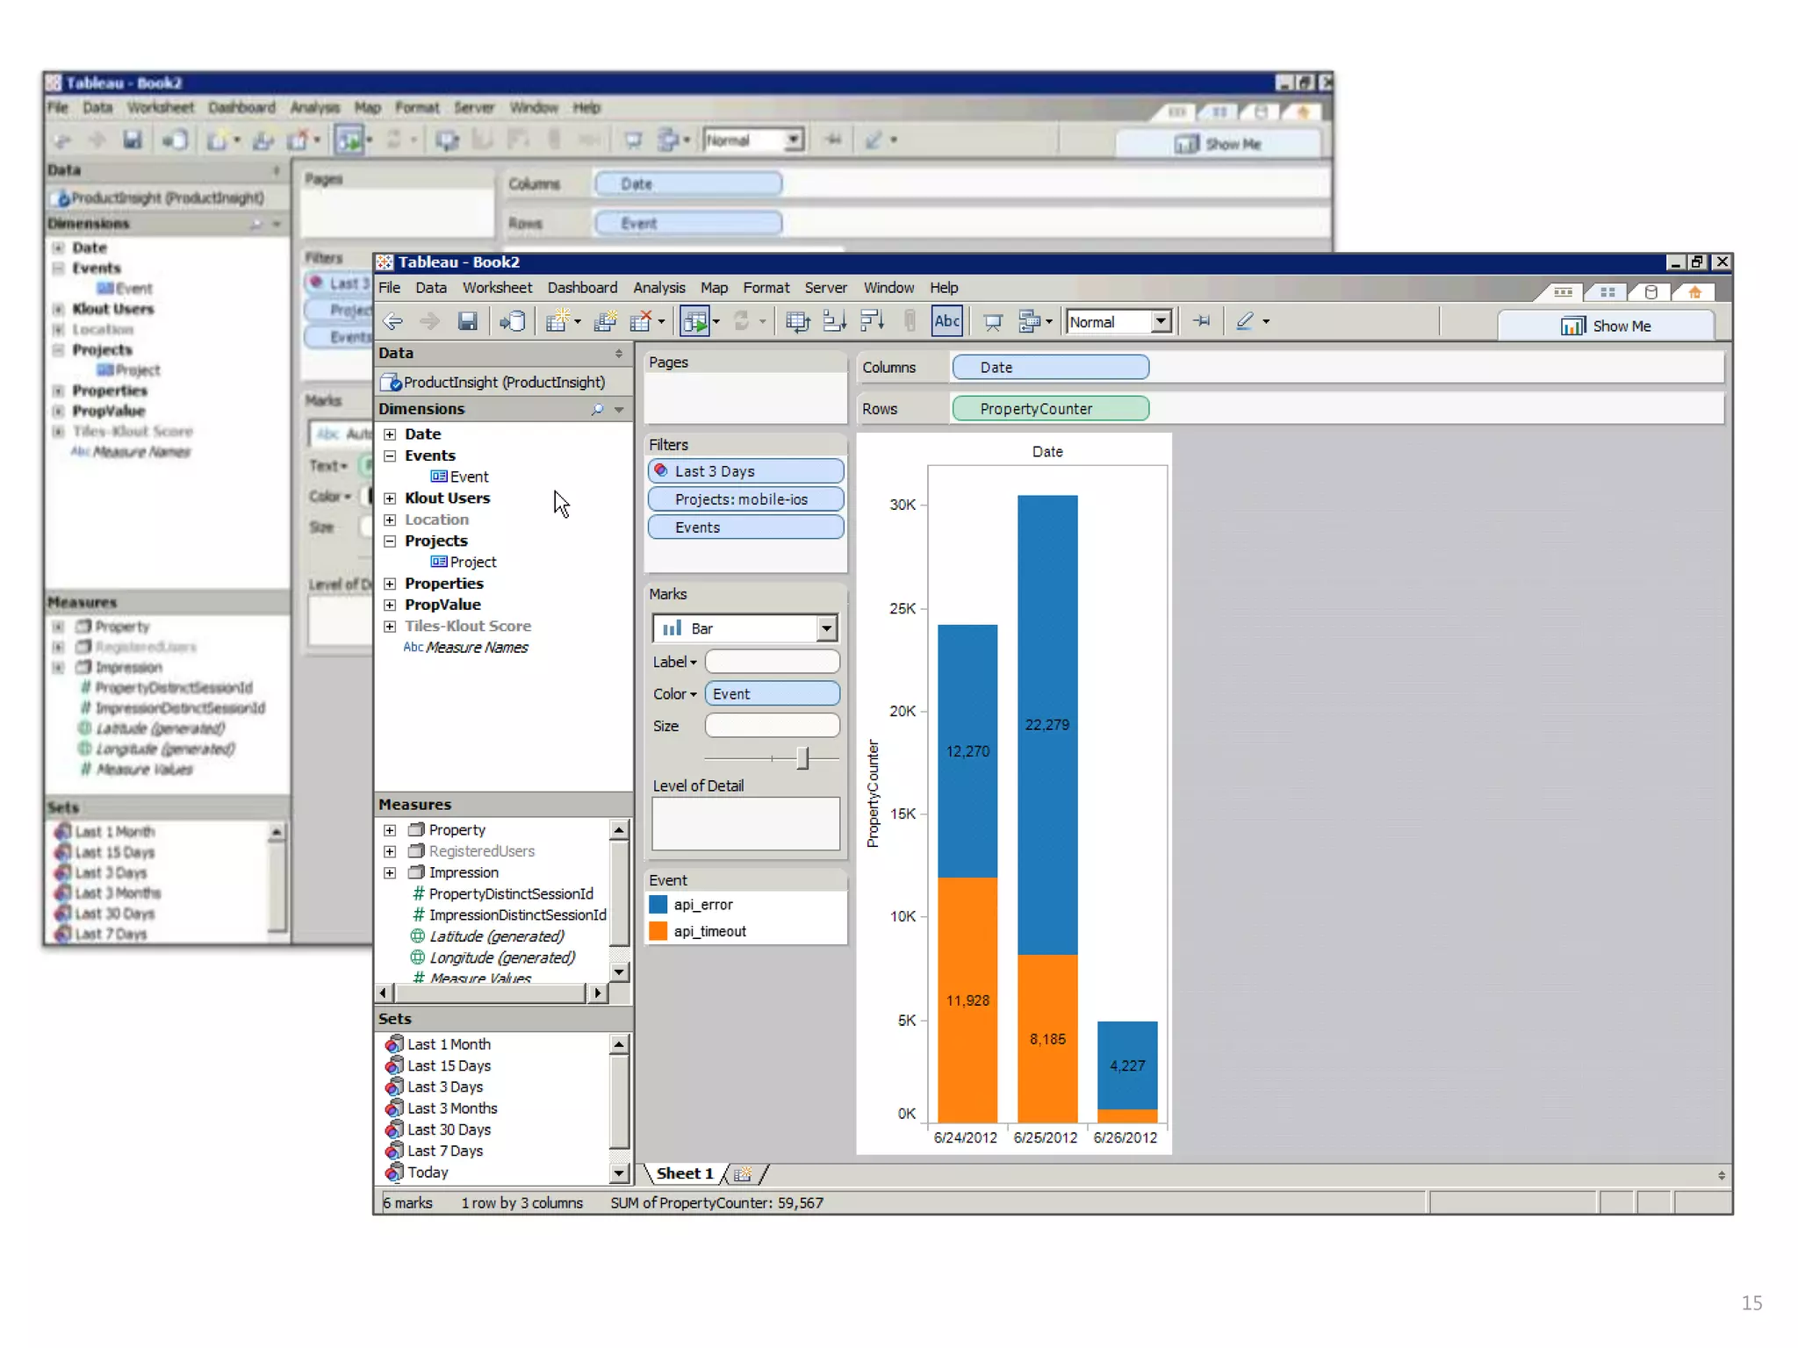This screenshot has height=1348, width=1798.
Task: Switch to the Sheet 1 tab
Action: 684,1173
